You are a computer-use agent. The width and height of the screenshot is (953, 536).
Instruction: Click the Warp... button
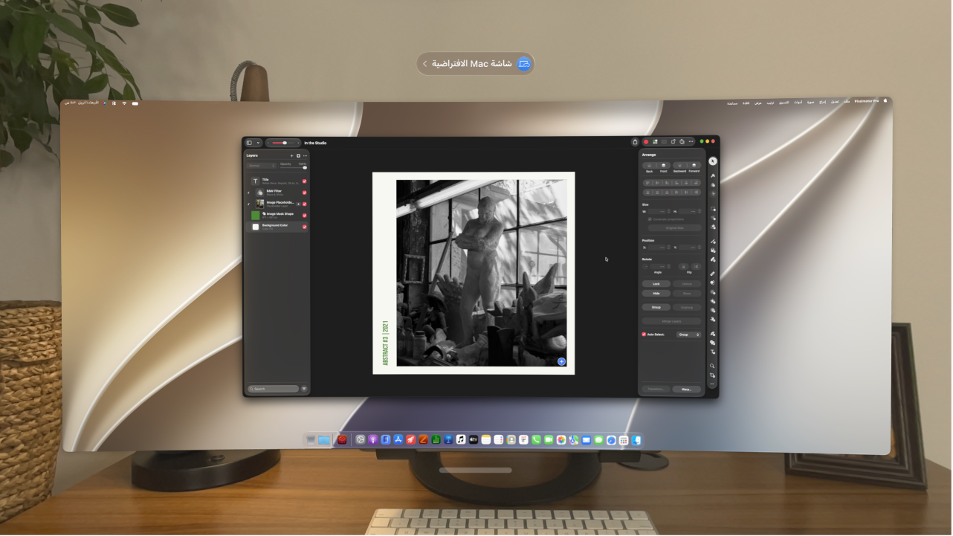click(x=687, y=389)
